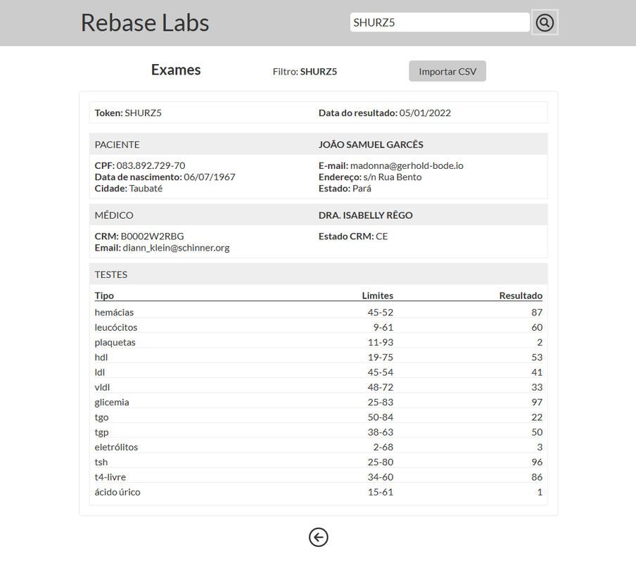Open the Rebase Labs home title

145,23
